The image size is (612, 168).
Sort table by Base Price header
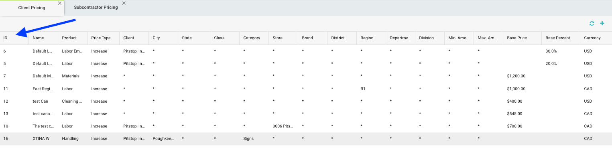[x=517, y=38]
